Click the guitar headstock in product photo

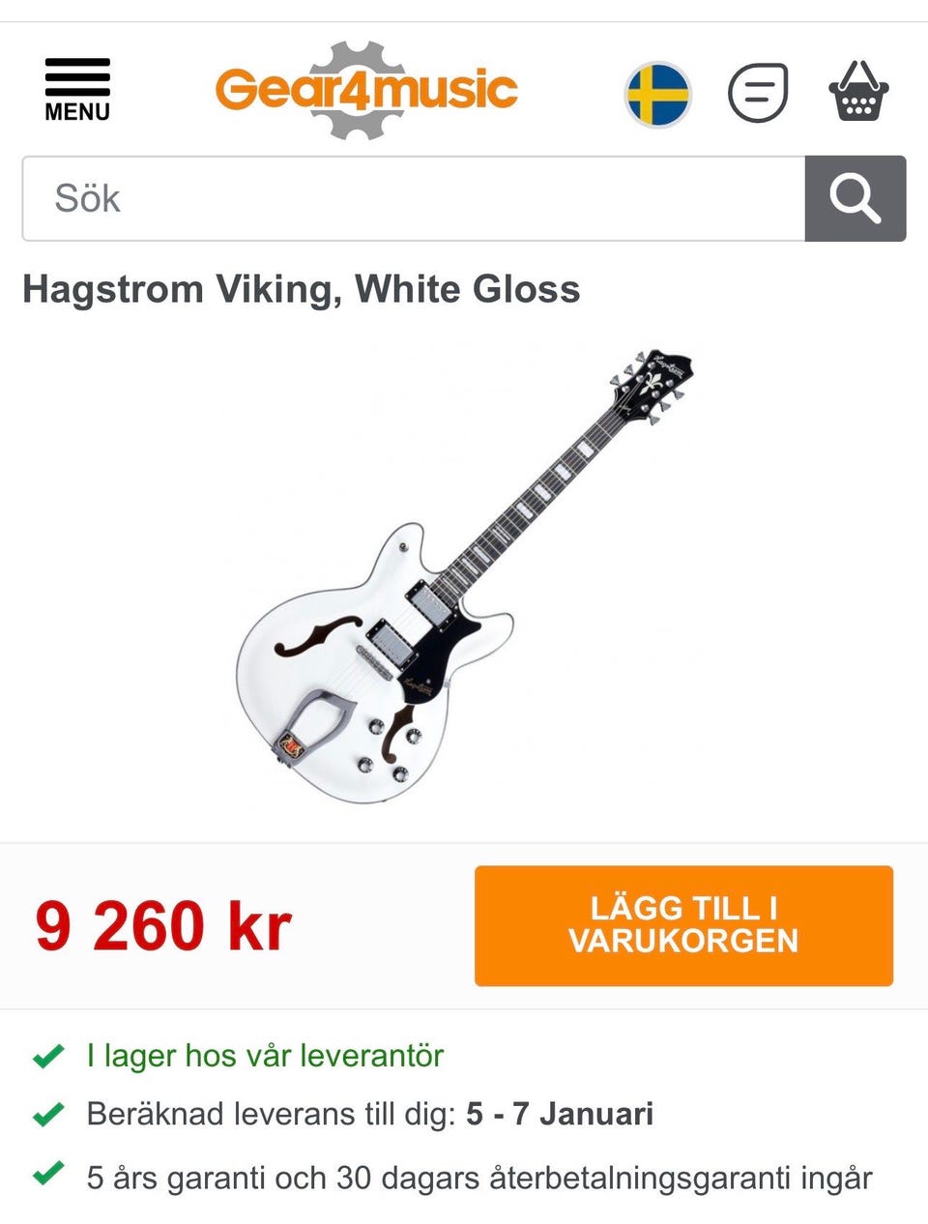[651, 387]
